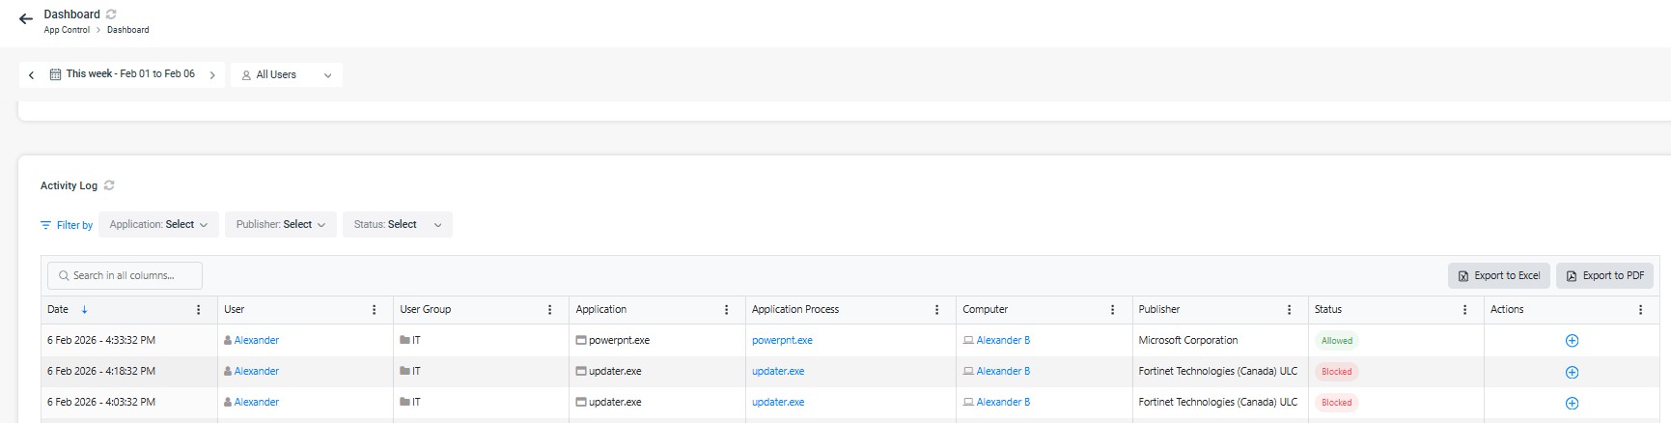The width and height of the screenshot is (1671, 423).
Task: Click App Control in the breadcrumb
Action: (x=67, y=30)
